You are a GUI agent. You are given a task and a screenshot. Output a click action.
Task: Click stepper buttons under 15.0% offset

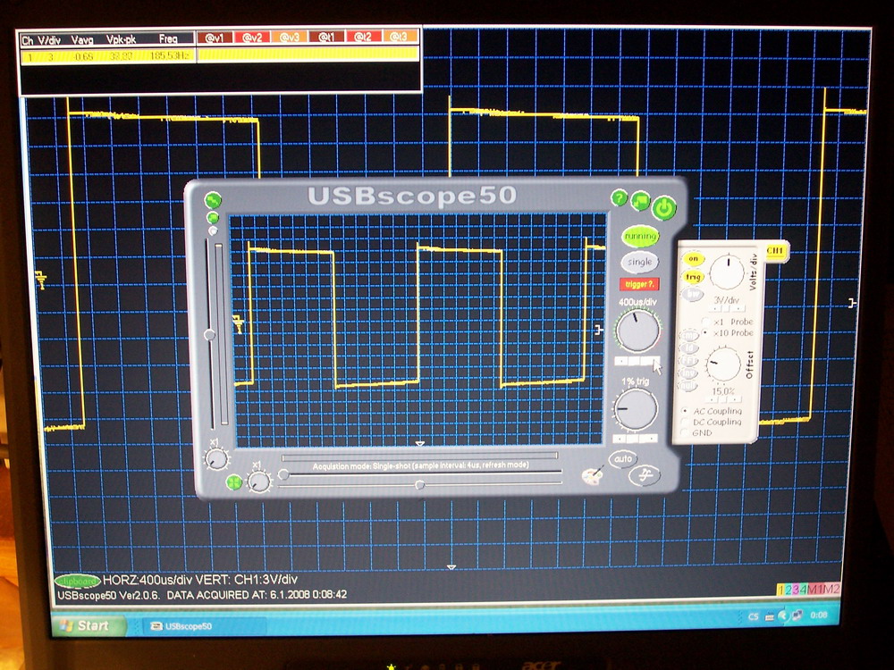pyautogui.click(x=723, y=400)
